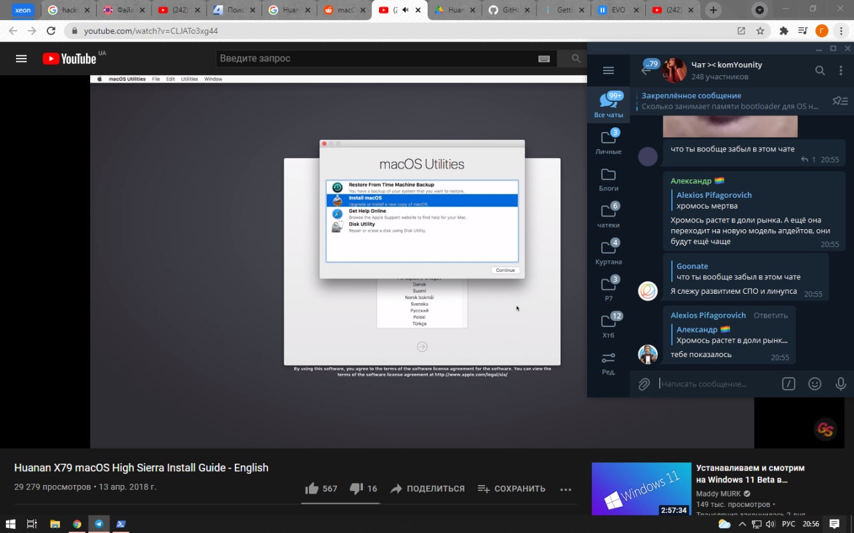Open Chrome three-dot menu
The height and width of the screenshot is (533, 854).
click(841, 31)
